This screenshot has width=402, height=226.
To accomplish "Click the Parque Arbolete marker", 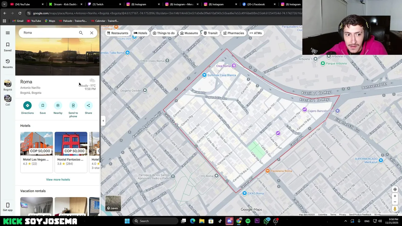I will [323, 63].
